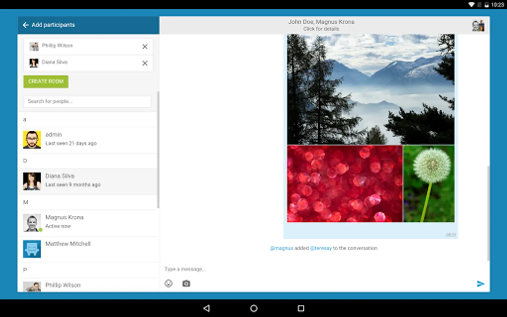This screenshot has height=317, width=507.
Task: Open Magnus Krona's avatar picture
Action: coord(32,223)
